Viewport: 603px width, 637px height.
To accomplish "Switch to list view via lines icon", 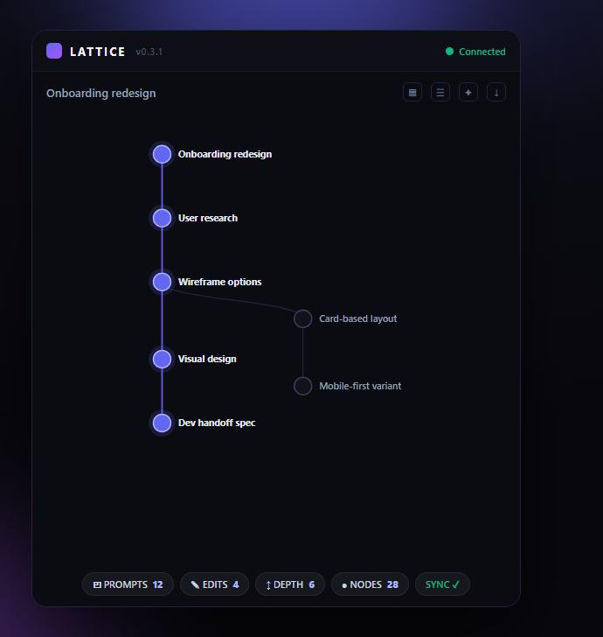I will pos(440,92).
